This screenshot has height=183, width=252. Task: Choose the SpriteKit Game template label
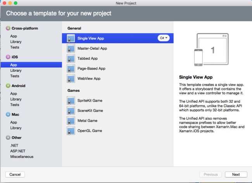(90, 100)
